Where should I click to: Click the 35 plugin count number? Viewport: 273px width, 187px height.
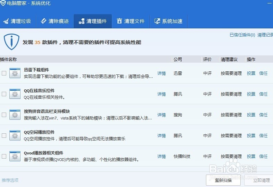(38, 42)
